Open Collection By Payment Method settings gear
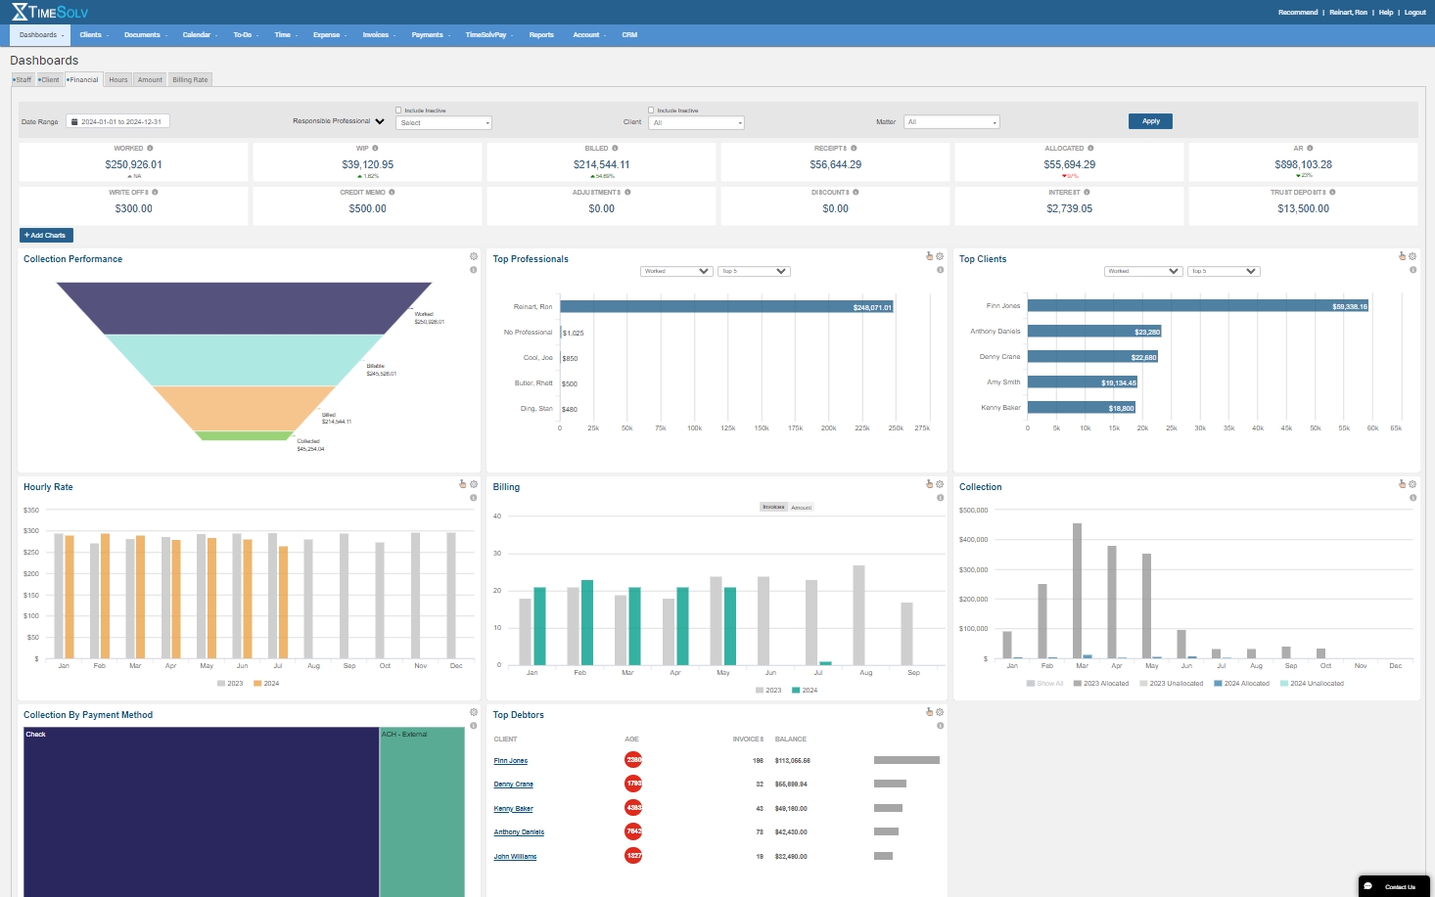 tap(474, 712)
